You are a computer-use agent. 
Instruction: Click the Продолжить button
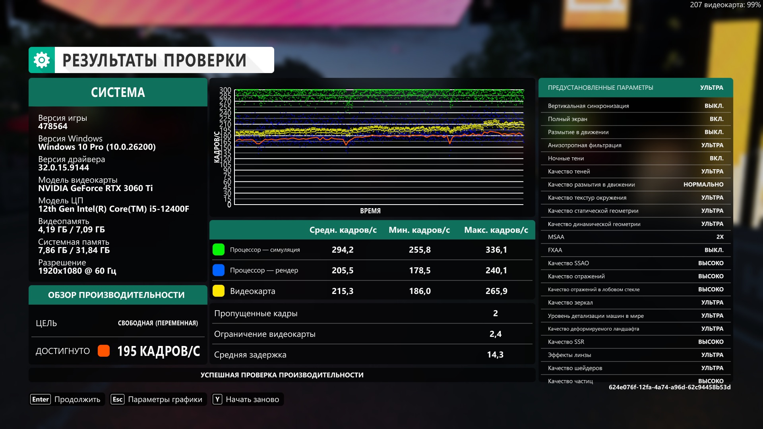click(x=77, y=399)
